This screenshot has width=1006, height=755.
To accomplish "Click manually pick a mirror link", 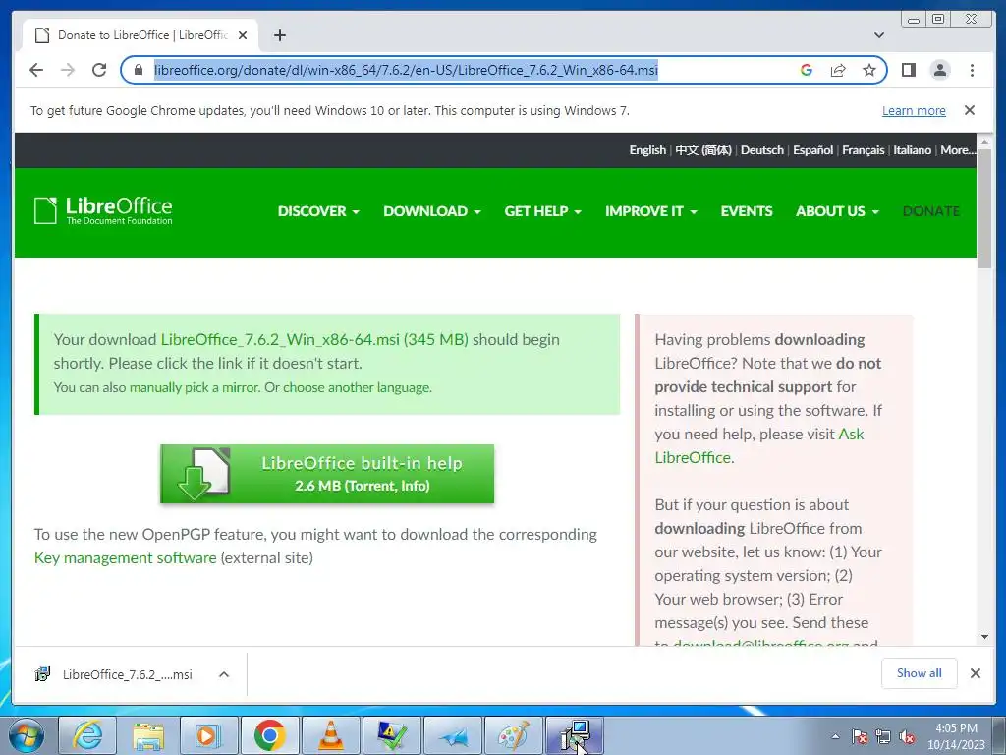I will click(x=195, y=387).
